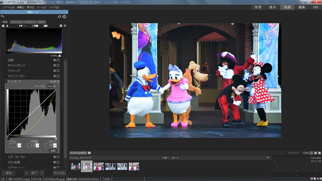Open develop settings gear at panel top

coord(64,17)
